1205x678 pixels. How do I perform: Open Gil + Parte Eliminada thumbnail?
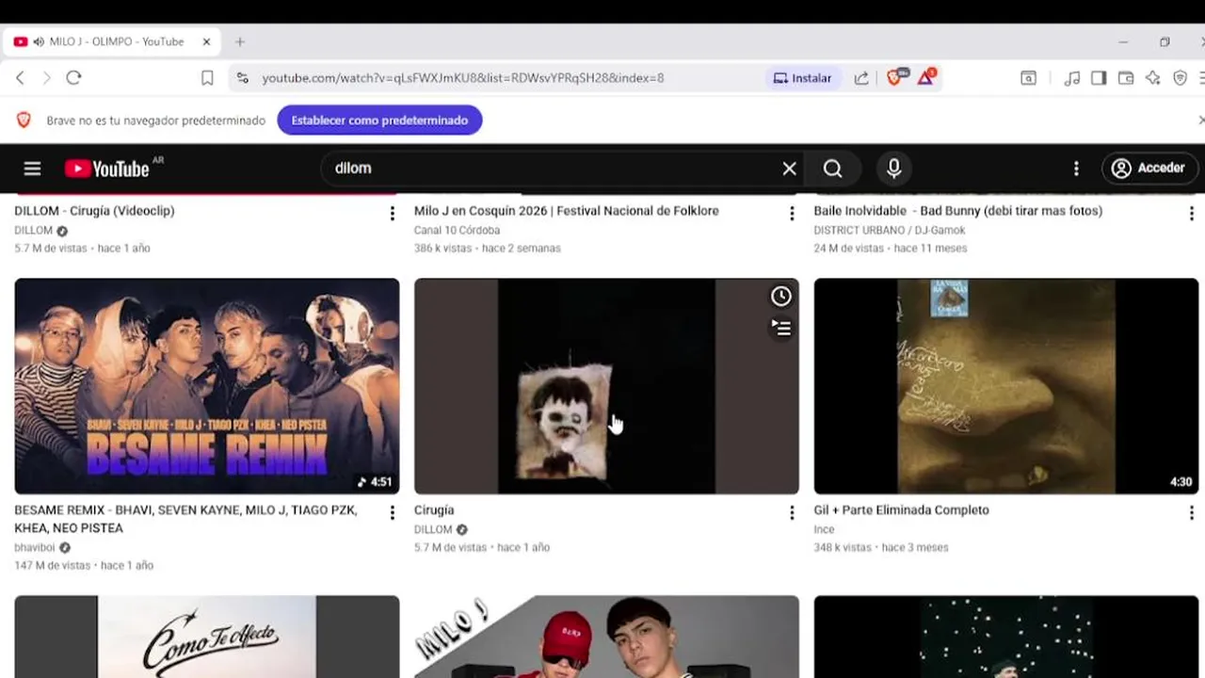pos(1006,386)
